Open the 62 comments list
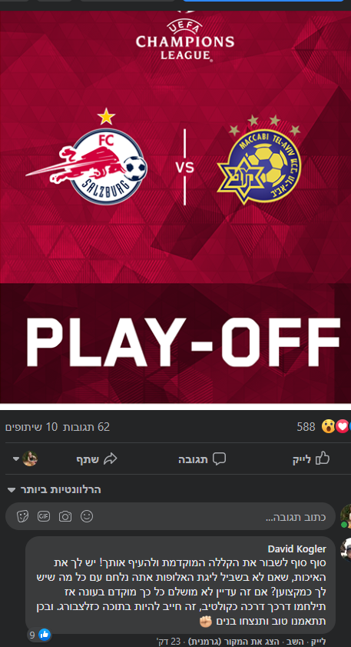This screenshot has height=647, width=351. pyautogui.click(x=86, y=427)
